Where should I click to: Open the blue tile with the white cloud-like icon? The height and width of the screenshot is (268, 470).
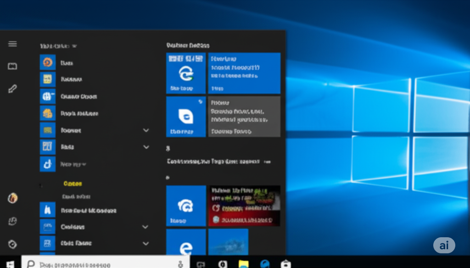click(x=186, y=206)
